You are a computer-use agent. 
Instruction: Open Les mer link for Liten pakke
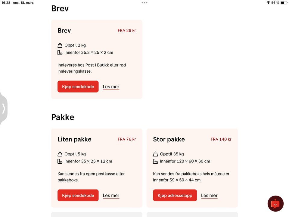111,196
